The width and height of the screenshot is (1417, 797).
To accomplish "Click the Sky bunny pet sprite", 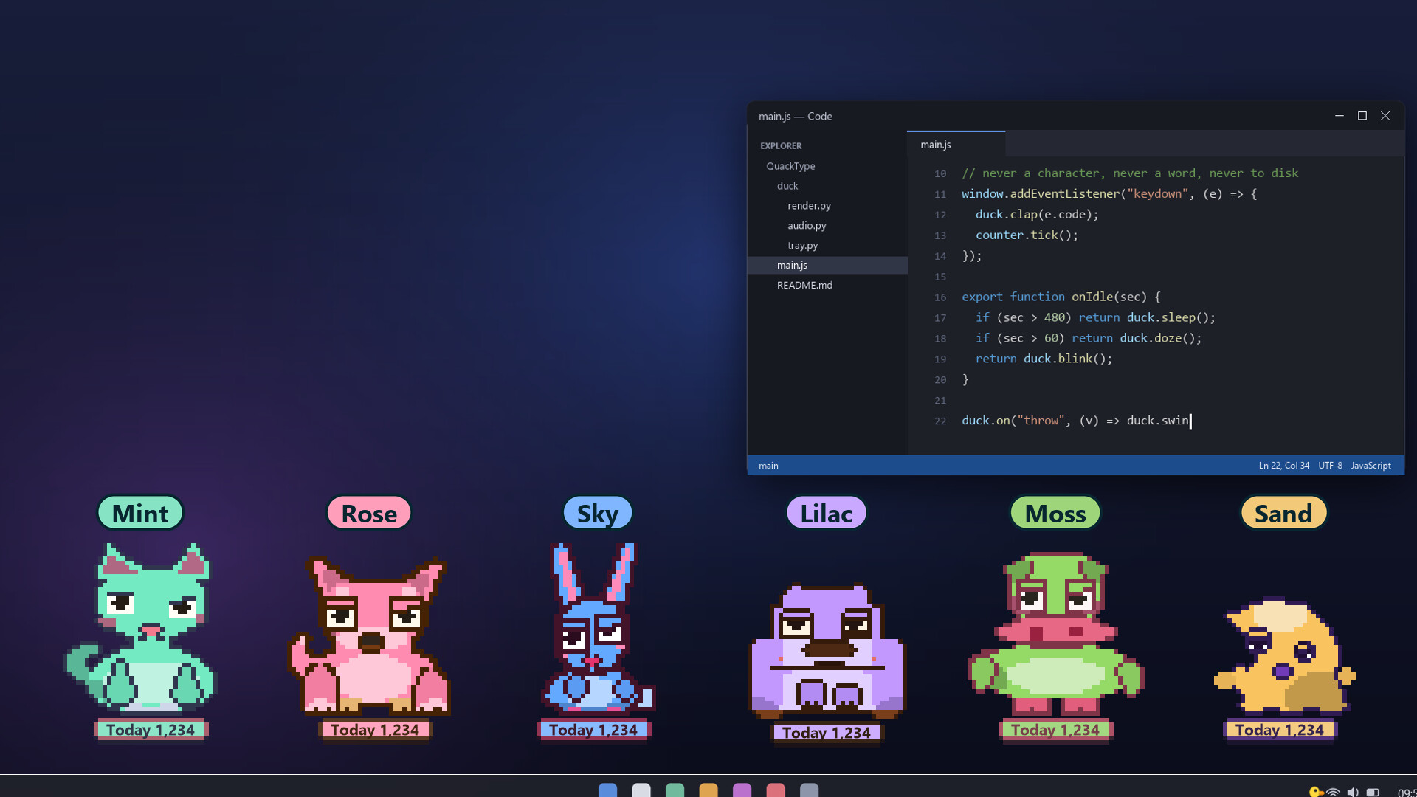I will pos(598,628).
